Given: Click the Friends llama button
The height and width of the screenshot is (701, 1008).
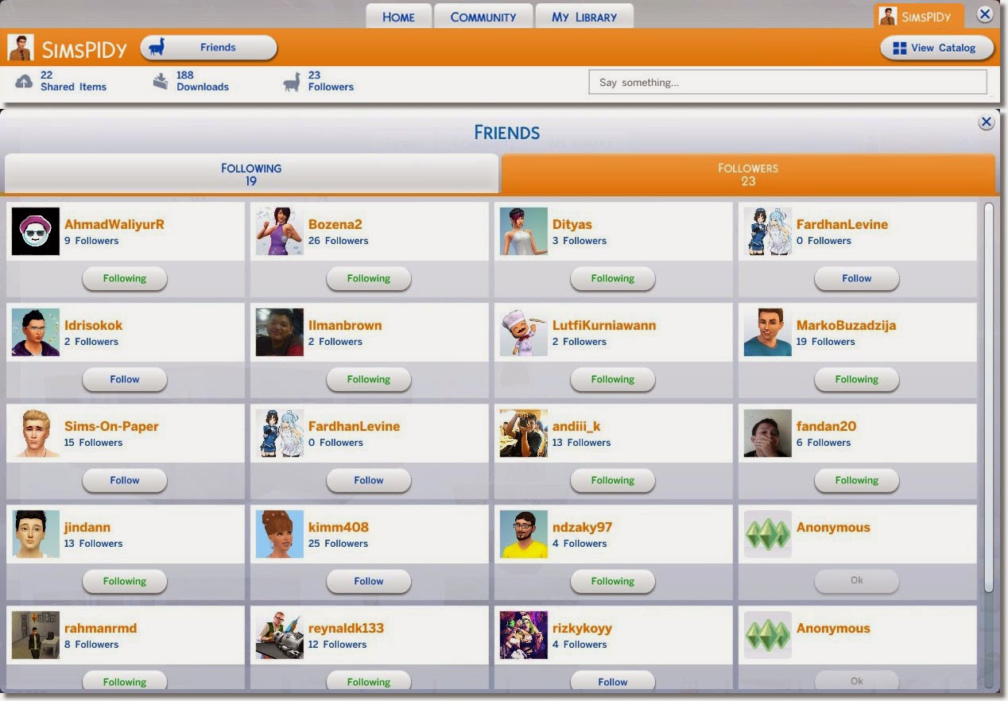Looking at the screenshot, I should [x=208, y=48].
